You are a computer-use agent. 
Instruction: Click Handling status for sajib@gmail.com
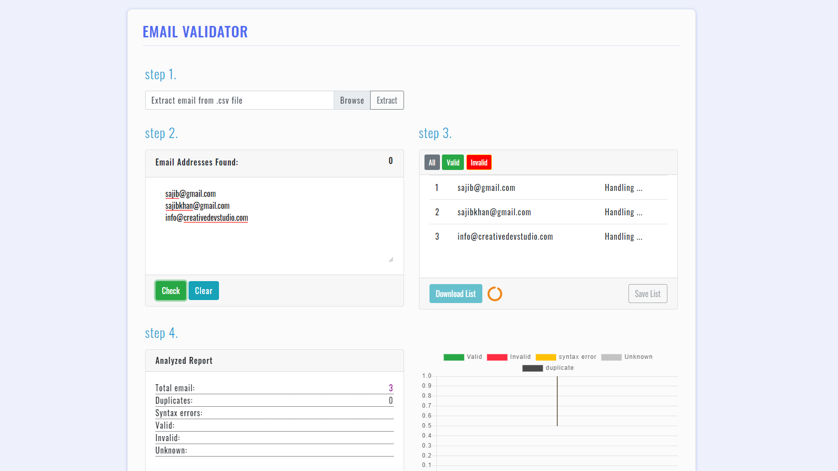coord(624,187)
